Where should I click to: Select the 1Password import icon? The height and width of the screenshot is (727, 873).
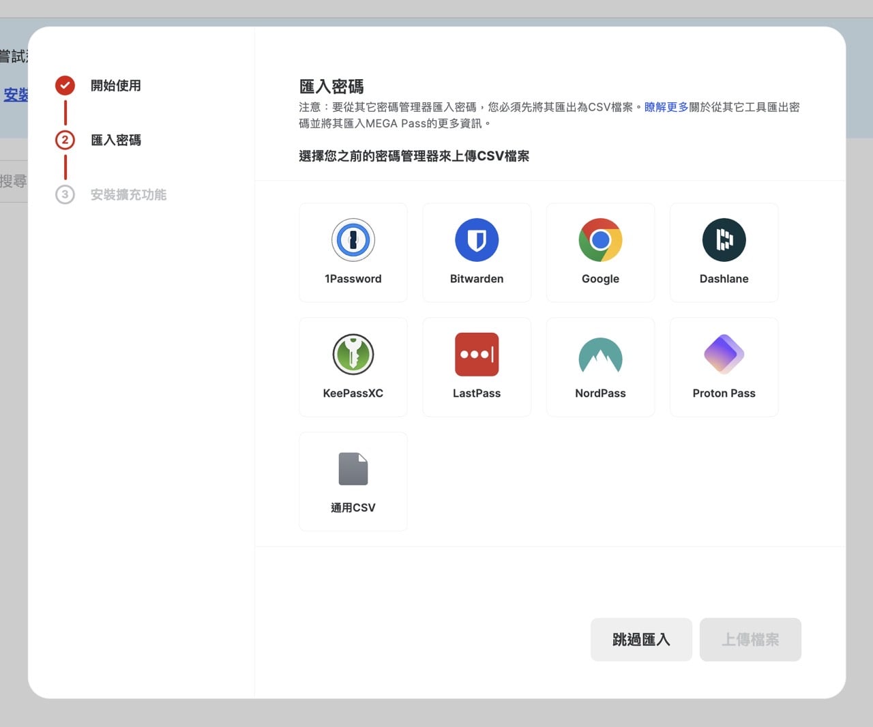[353, 240]
